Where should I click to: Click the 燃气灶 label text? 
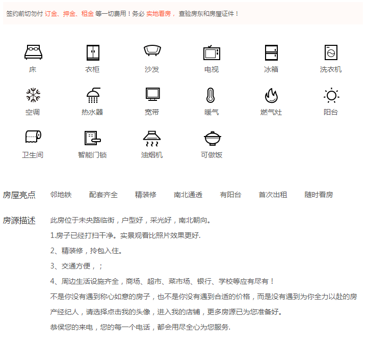coord(271,112)
